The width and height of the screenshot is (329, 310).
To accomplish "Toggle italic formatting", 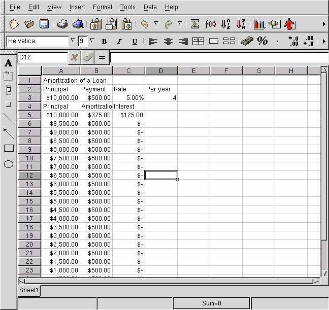I will (x=119, y=41).
